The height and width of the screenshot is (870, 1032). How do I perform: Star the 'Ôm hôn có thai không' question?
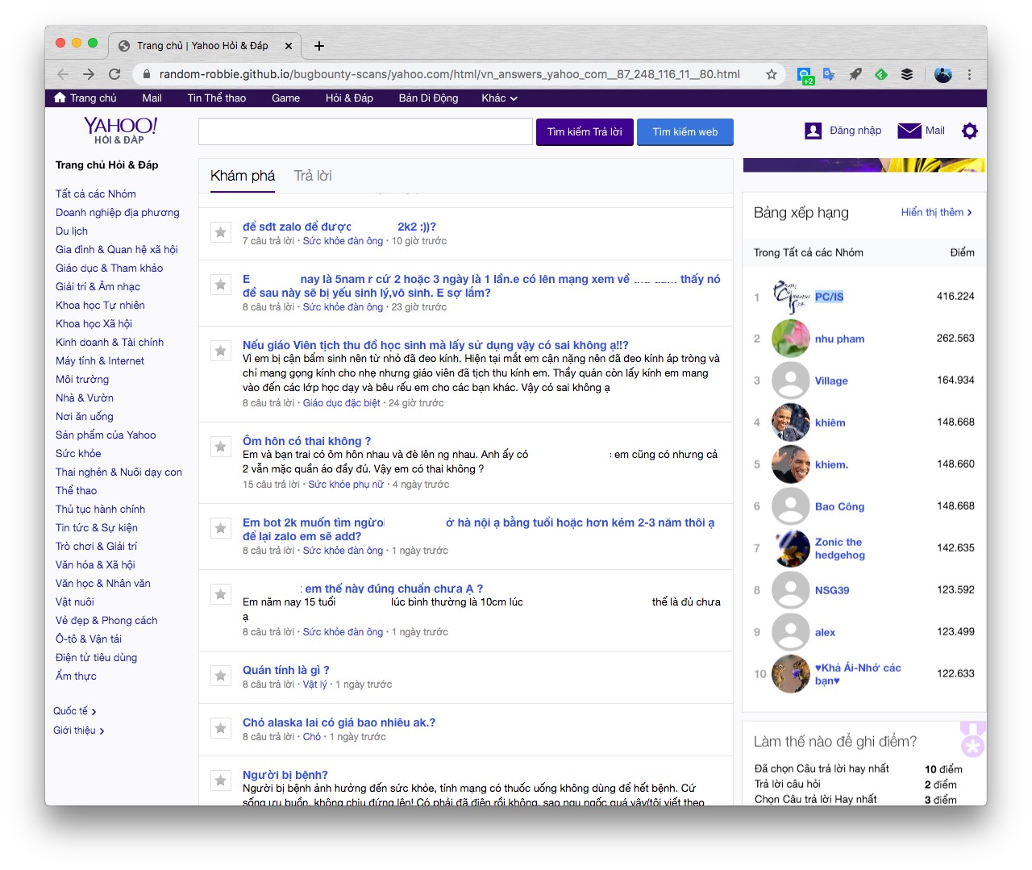pos(220,447)
